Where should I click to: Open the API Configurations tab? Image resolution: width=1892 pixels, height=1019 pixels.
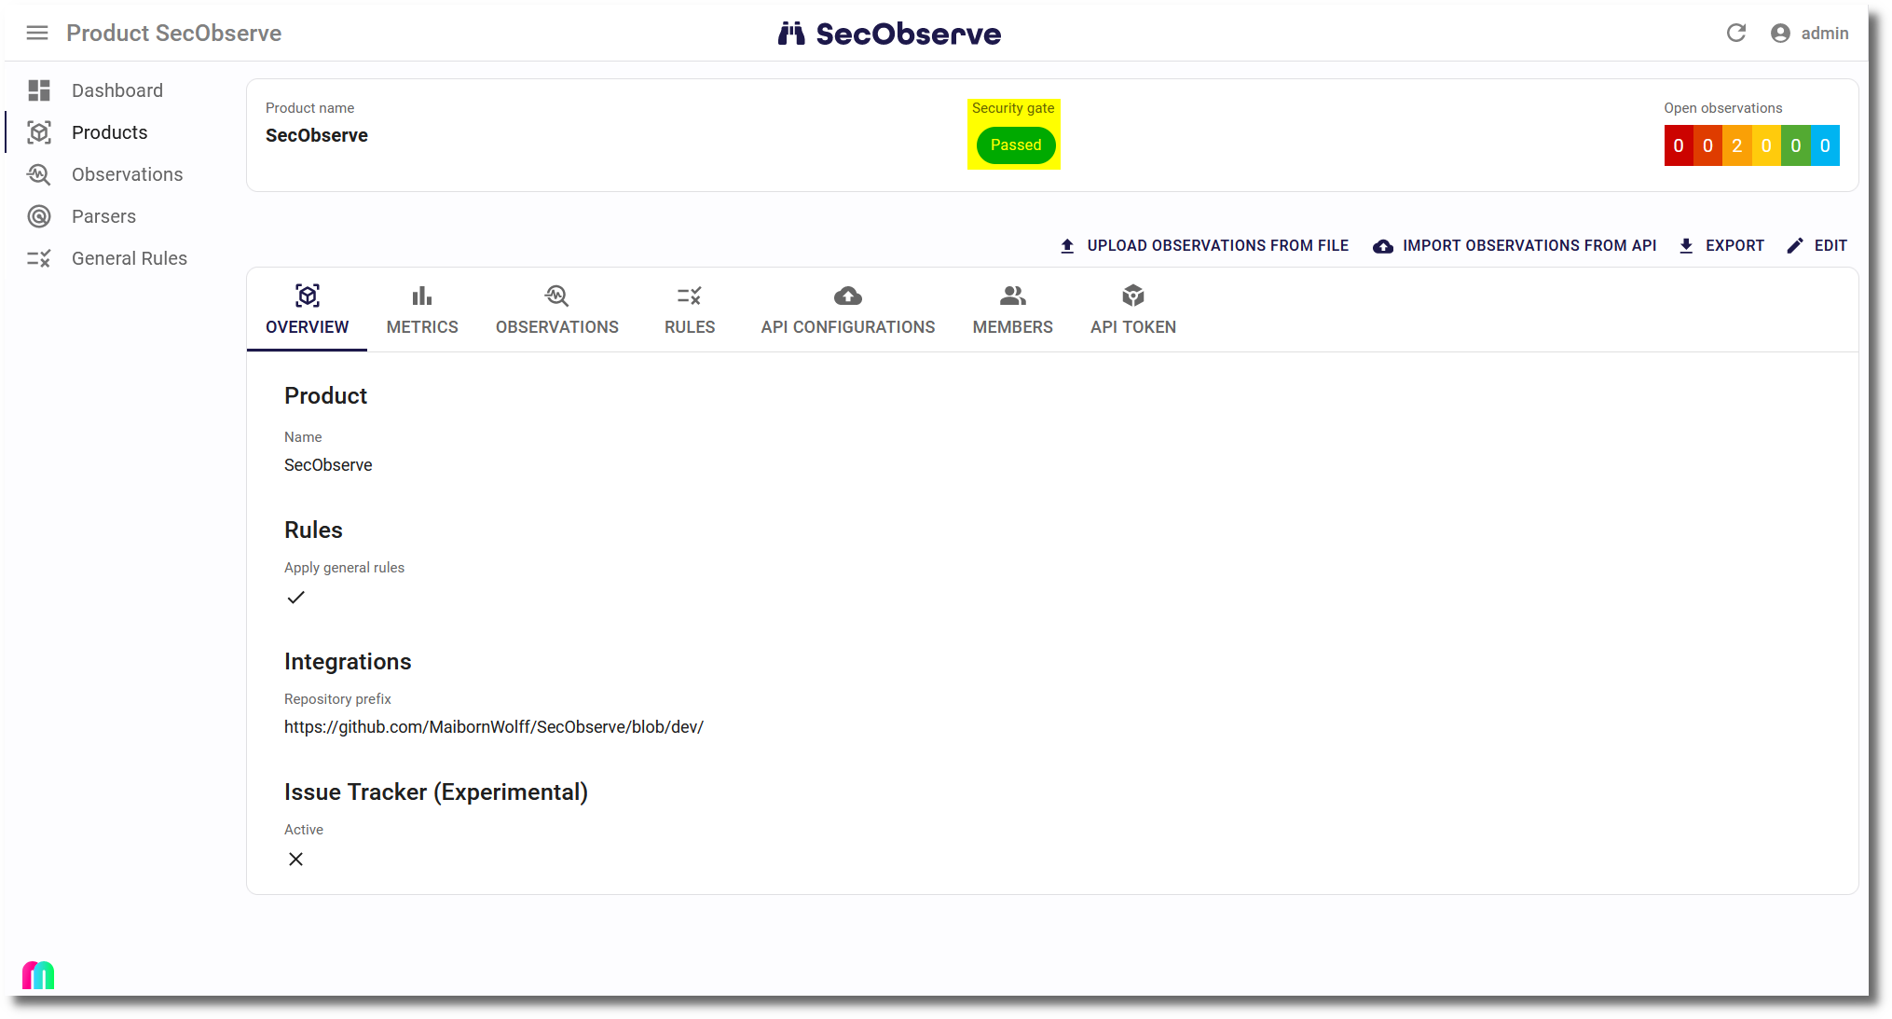click(x=847, y=310)
